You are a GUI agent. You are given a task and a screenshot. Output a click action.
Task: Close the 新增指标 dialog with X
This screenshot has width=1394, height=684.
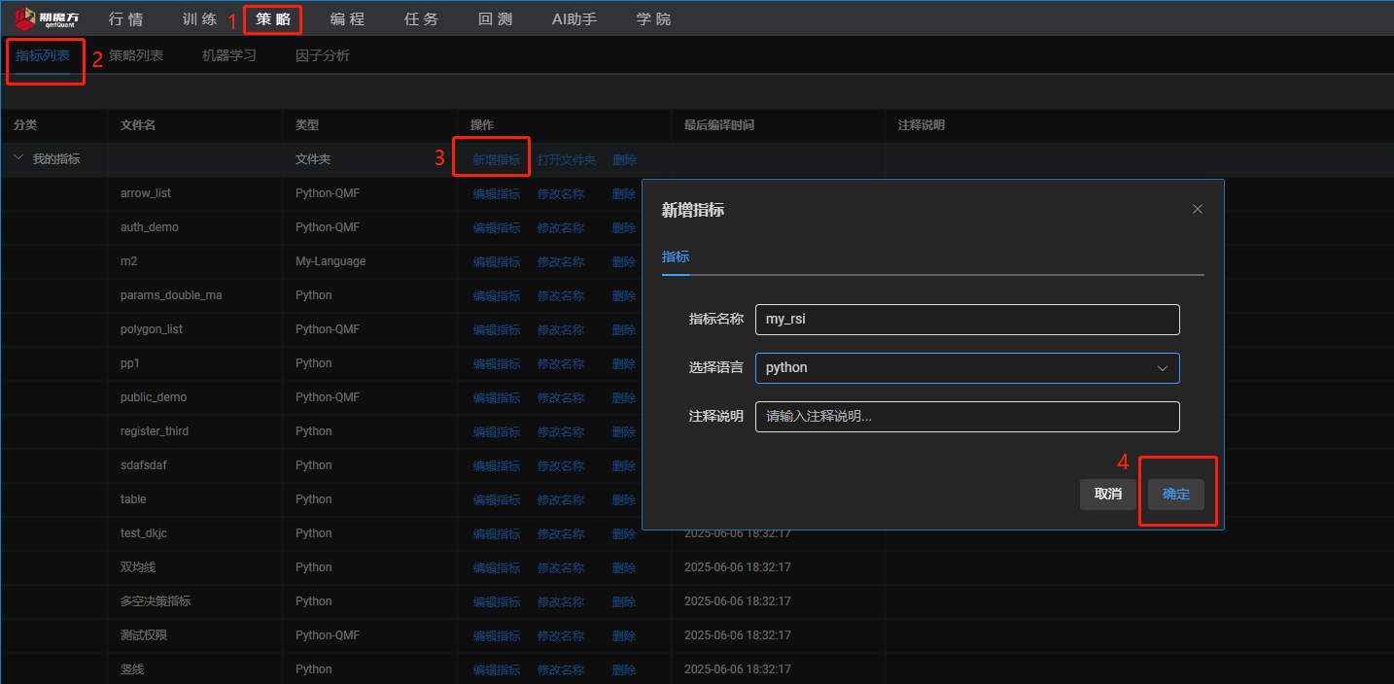pyautogui.click(x=1198, y=209)
